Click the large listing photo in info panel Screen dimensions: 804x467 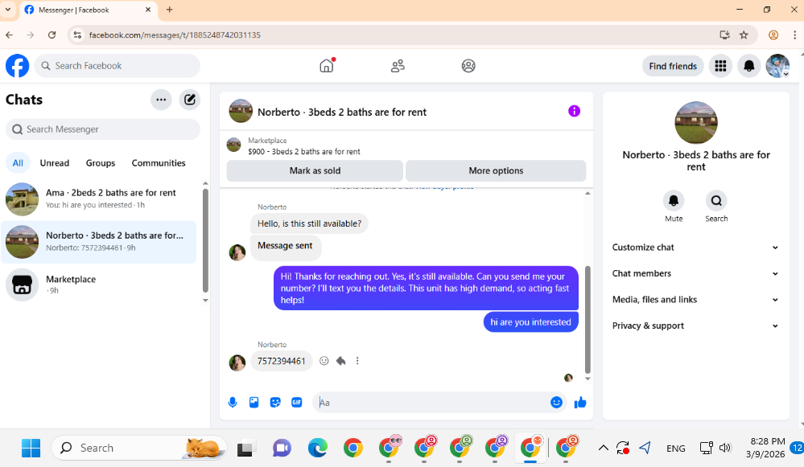tap(696, 122)
